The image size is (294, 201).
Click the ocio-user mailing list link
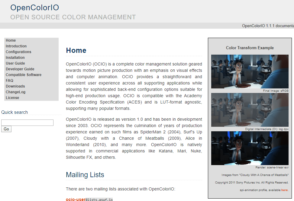(x=76, y=199)
